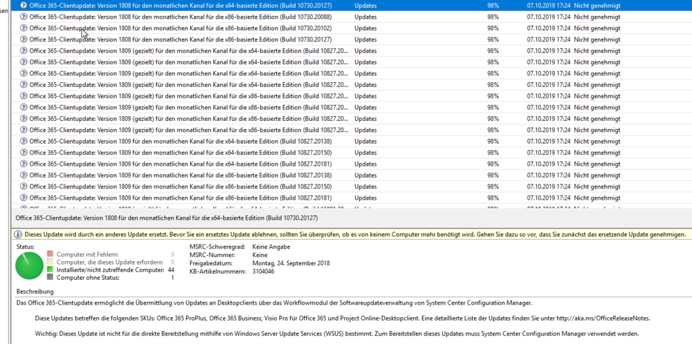Click icon next to x86 Build 10730.20088 update
The width and height of the screenshot is (692, 344).
[x=24, y=17]
